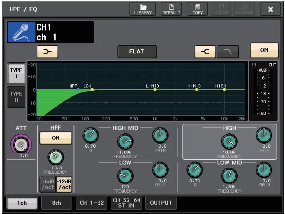Select the HPF frequency knob at 80.0
The image size is (285, 214).
point(56,157)
